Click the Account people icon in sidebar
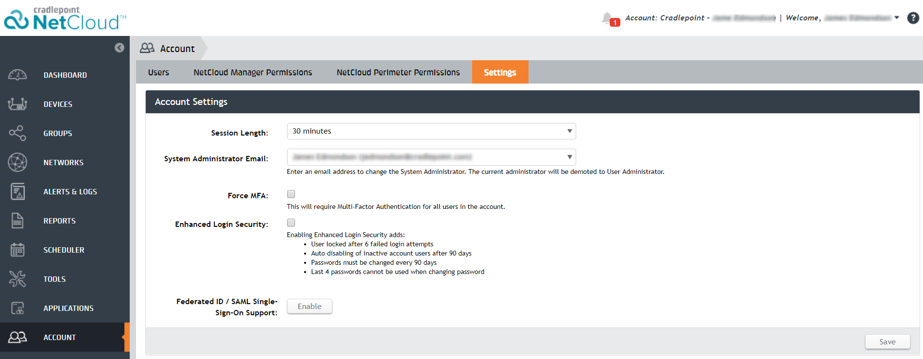Viewport: 923px width, 359px height. coord(17,337)
